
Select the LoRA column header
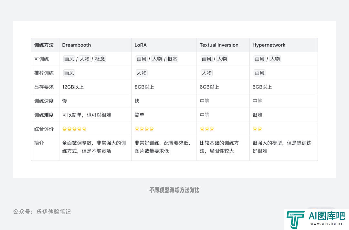pyautogui.click(x=164, y=45)
